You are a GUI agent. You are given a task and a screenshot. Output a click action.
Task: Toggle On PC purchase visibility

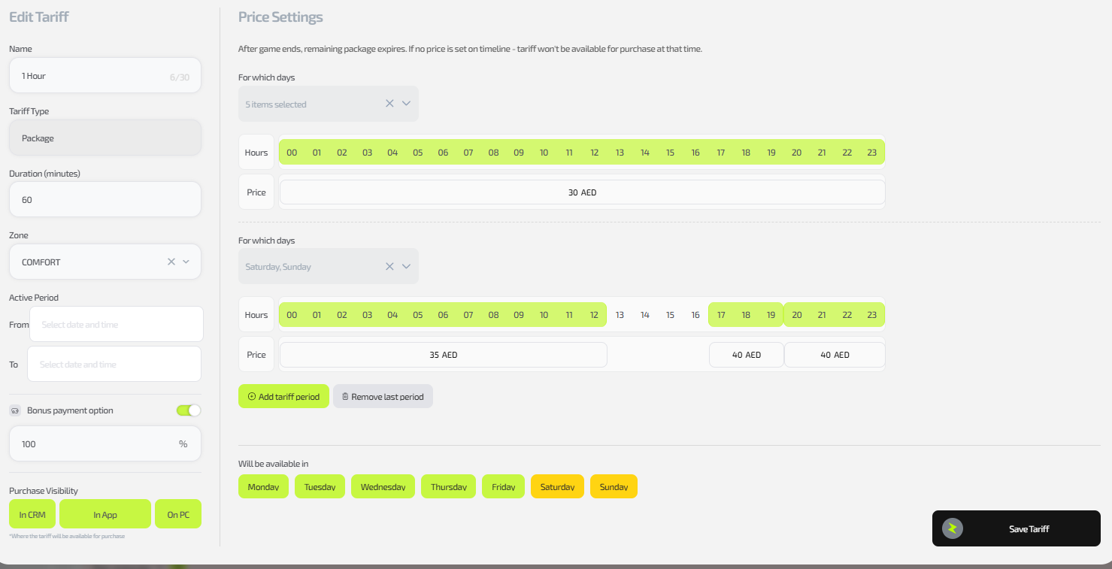pyautogui.click(x=178, y=514)
